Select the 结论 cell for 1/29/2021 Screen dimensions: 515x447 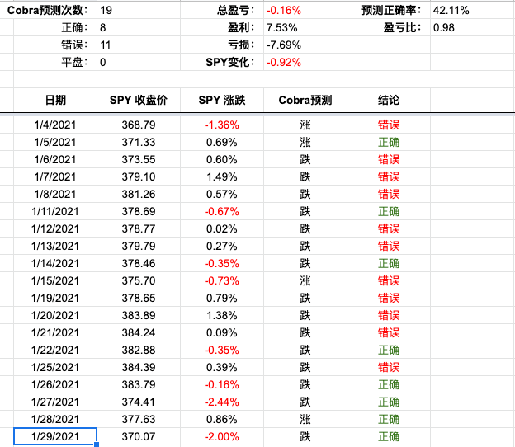click(389, 436)
